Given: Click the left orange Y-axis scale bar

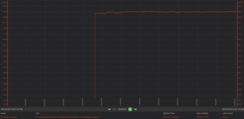Looking at the screenshot, I should coord(7,53).
